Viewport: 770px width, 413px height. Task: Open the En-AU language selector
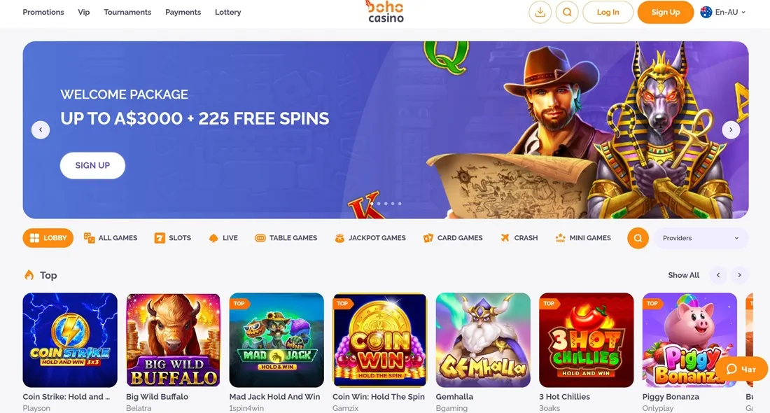pyautogui.click(x=723, y=13)
